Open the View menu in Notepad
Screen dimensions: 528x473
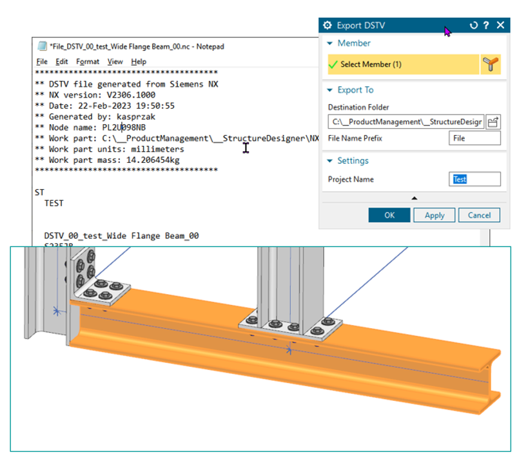[115, 62]
